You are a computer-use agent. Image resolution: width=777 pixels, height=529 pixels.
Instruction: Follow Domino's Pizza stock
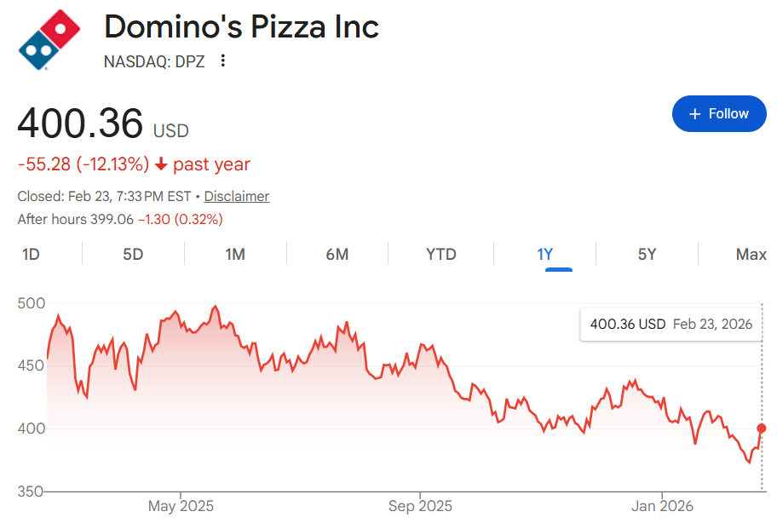(719, 114)
